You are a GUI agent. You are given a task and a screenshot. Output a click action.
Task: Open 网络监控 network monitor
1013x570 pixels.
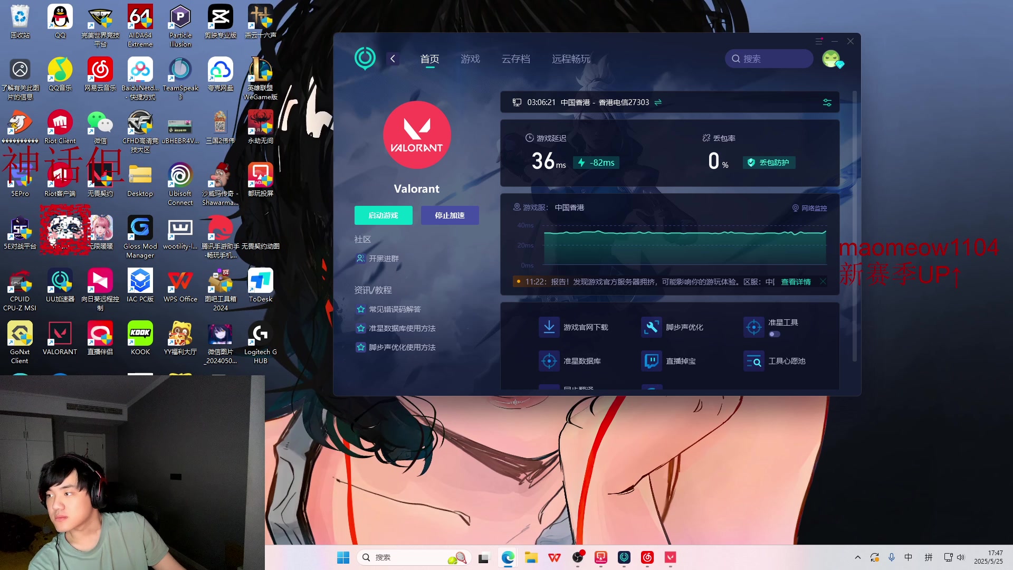coord(809,208)
